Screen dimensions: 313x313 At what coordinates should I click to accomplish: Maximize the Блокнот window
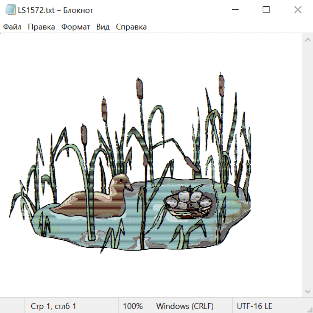click(x=266, y=10)
